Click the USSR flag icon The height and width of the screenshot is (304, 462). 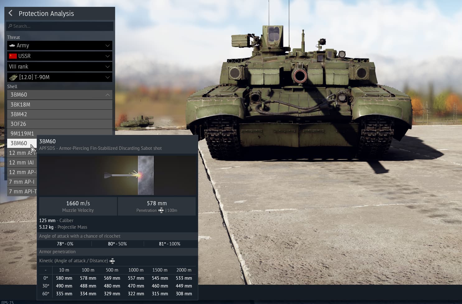[x=13, y=56]
